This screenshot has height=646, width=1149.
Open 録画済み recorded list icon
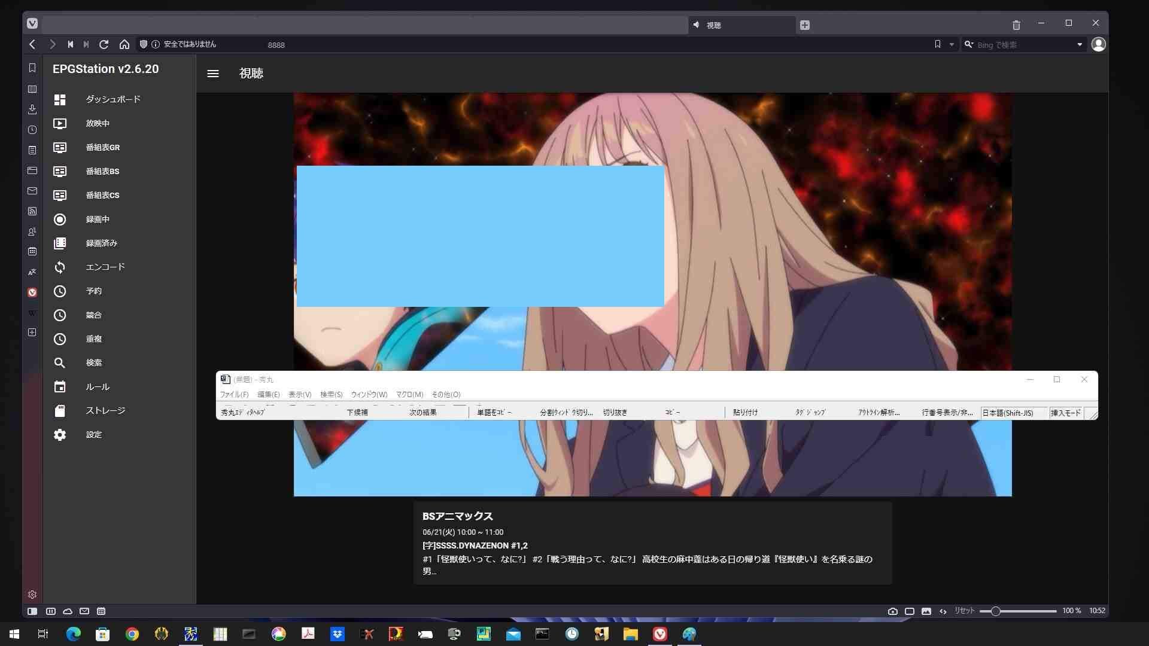coord(60,243)
